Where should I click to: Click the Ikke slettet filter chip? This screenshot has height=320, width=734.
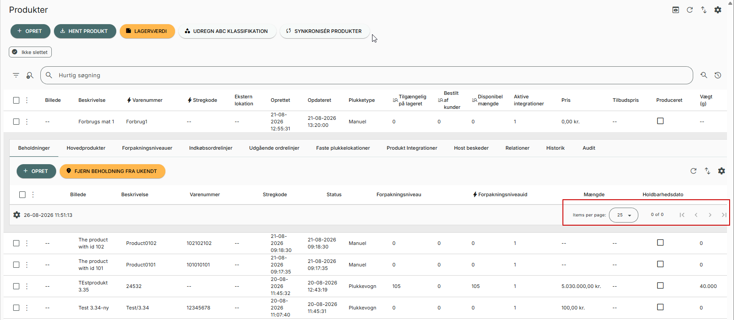click(x=30, y=52)
